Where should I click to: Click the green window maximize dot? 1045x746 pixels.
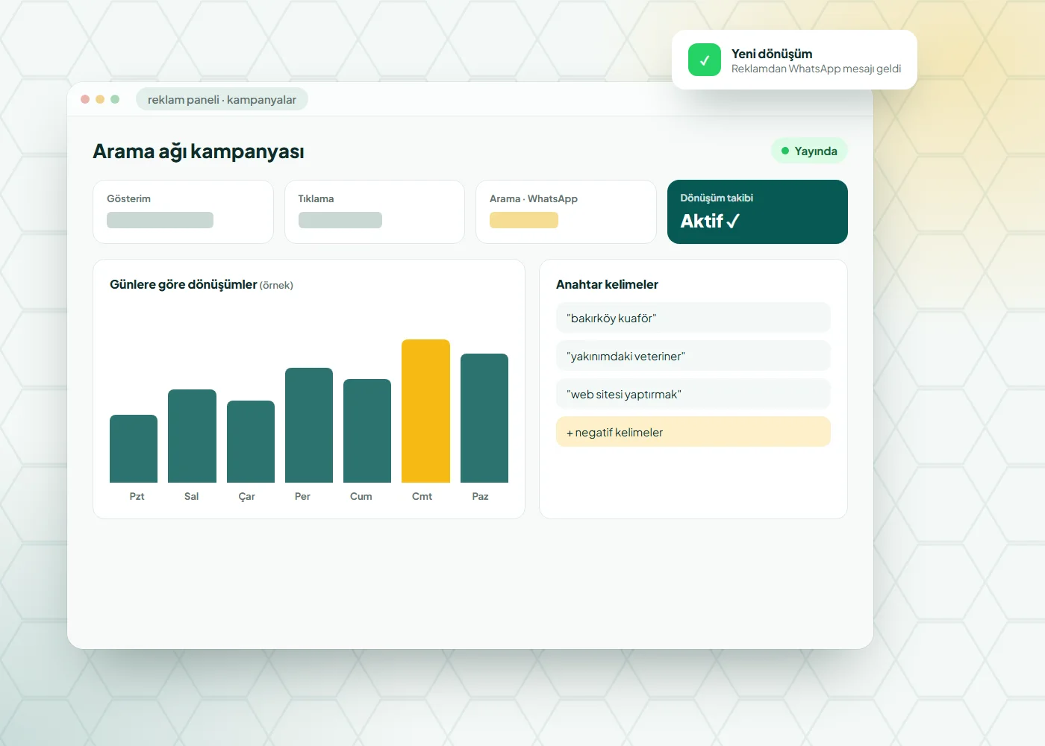(x=115, y=99)
